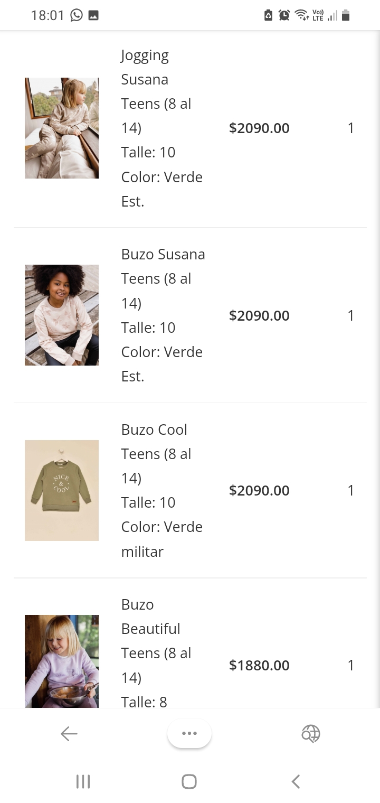This screenshot has height=803, width=380.
Task: Tap the globe search icon
Action: pos(310,734)
